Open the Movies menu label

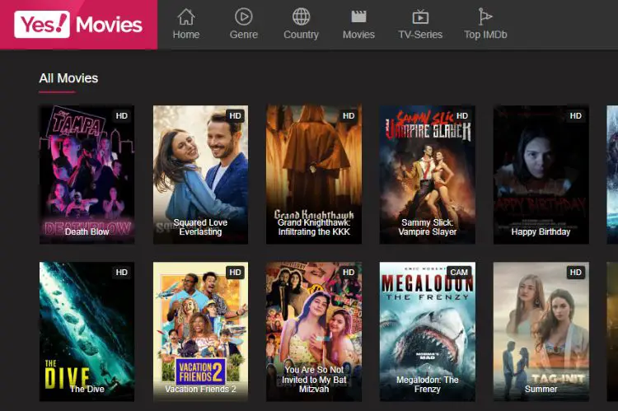[x=358, y=35]
